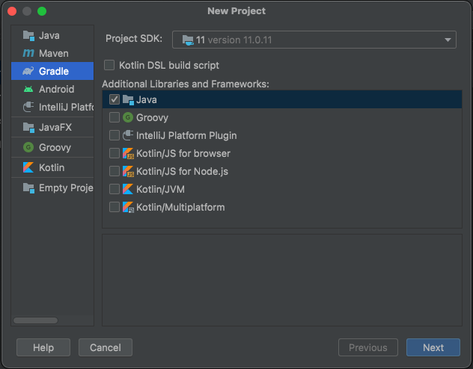
Task: Click the Java folder icon in sidebar
Action: (28, 36)
